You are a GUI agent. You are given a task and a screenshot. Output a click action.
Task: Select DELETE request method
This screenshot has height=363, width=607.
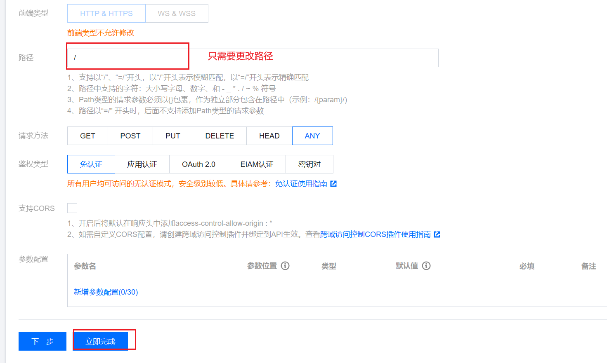pos(220,136)
